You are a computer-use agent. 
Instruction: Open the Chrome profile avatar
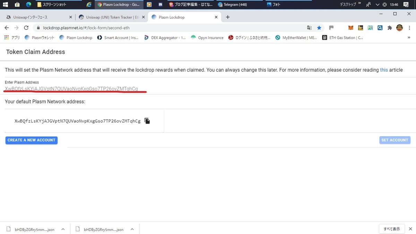pyautogui.click(x=400, y=28)
